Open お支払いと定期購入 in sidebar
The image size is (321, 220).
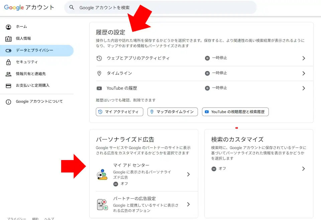pos(37,85)
